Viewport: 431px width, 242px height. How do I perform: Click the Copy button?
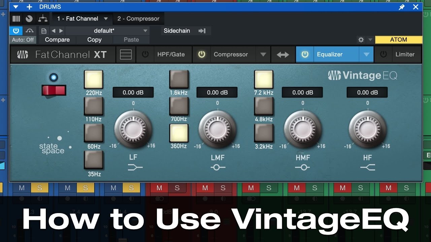click(94, 40)
